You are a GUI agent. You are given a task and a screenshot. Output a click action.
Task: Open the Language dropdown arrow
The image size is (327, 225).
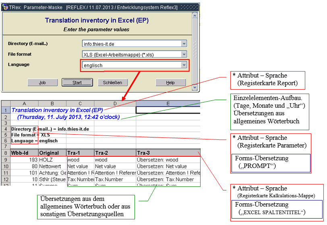(184, 65)
